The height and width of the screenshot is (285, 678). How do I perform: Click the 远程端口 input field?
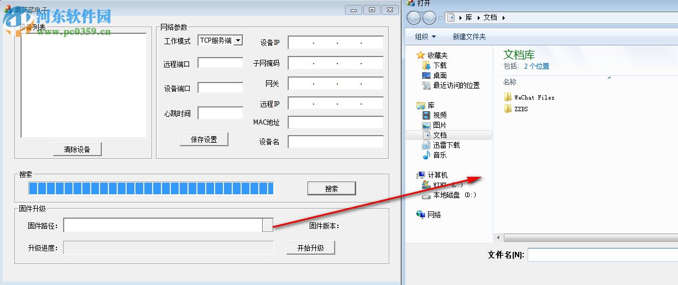(220, 63)
